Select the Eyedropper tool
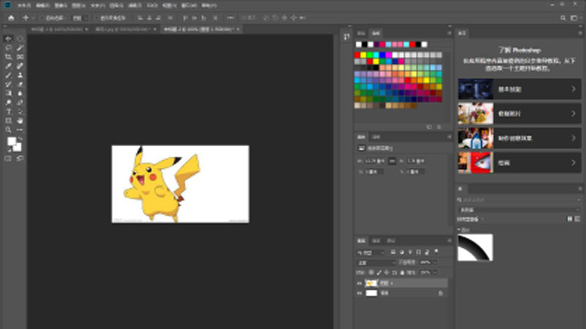 tap(8, 66)
